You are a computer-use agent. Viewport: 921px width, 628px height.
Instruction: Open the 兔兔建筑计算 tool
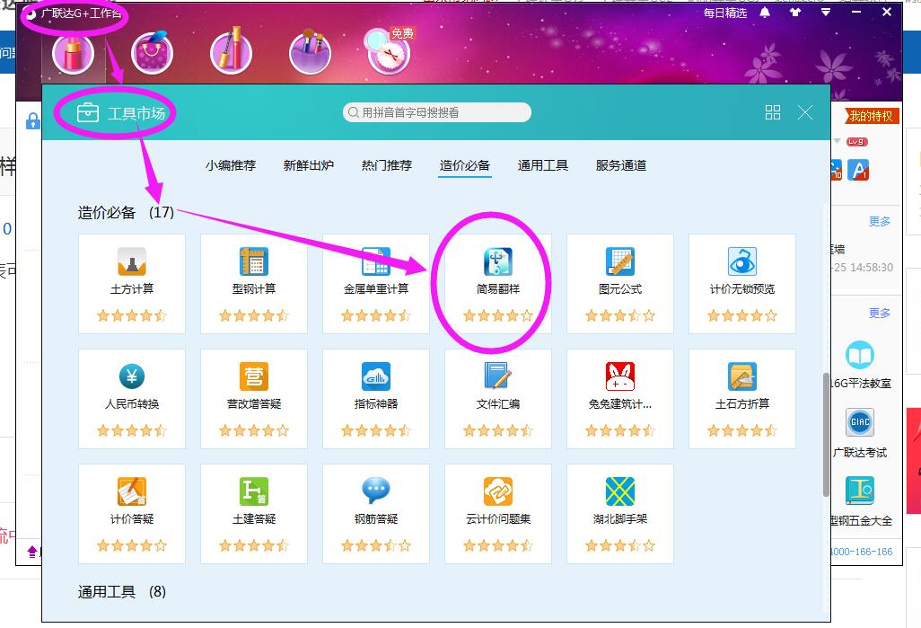tap(620, 399)
